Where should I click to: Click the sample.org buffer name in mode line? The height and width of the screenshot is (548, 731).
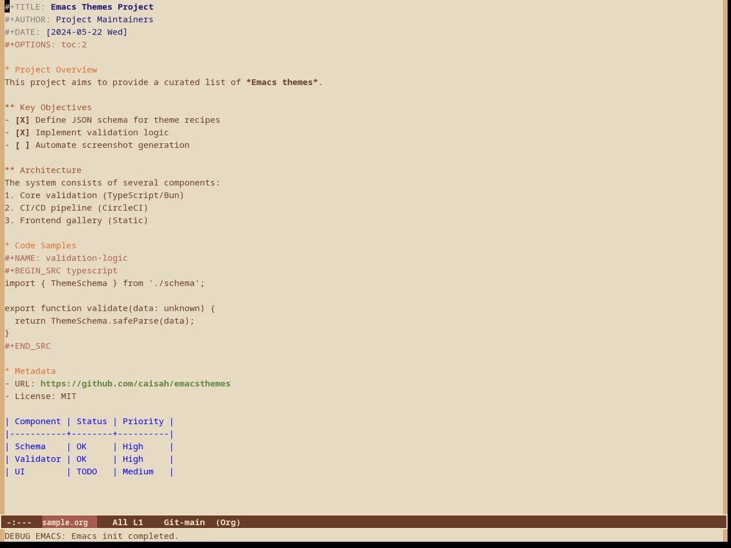click(65, 522)
